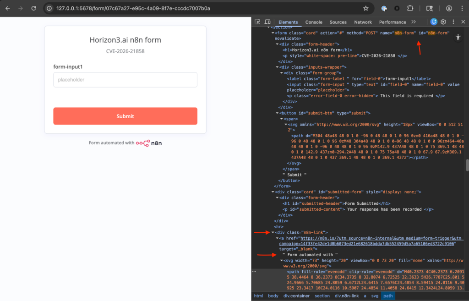Reload the page
This screenshot has width=469, height=301.
pyautogui.click(x=33, y=8)
